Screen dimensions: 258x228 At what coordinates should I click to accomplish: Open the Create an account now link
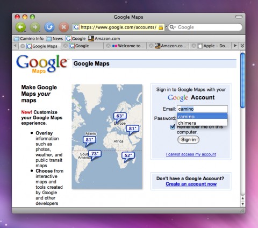(x=191, y=184)
